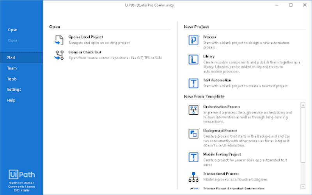Minimize the UiPath Studio window
This screenshot has width=312, height=195.
click(277, 5)
